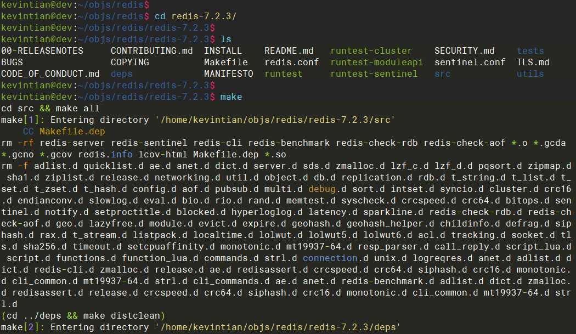Image resolution: width=576 pixels, height=334 pixels.
Task: Select the tests directory entry
Action: click(x=530, y=51)
